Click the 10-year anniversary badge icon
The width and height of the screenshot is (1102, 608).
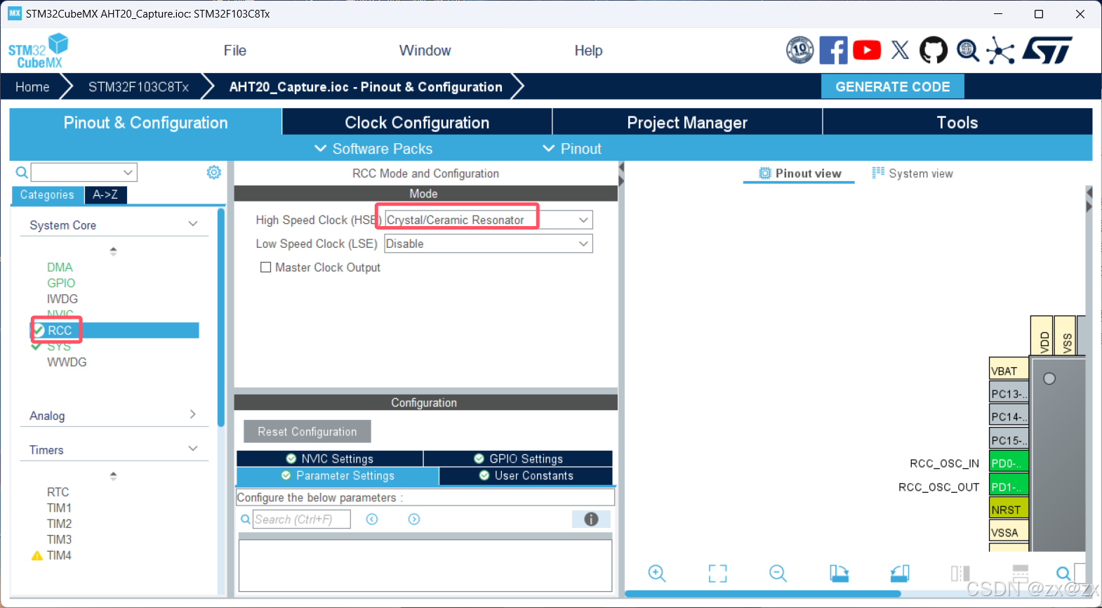click(x=799, y=51)
